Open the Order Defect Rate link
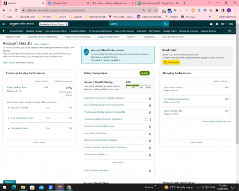Viewport: 239px width, 191px height. tap(17, 87)
